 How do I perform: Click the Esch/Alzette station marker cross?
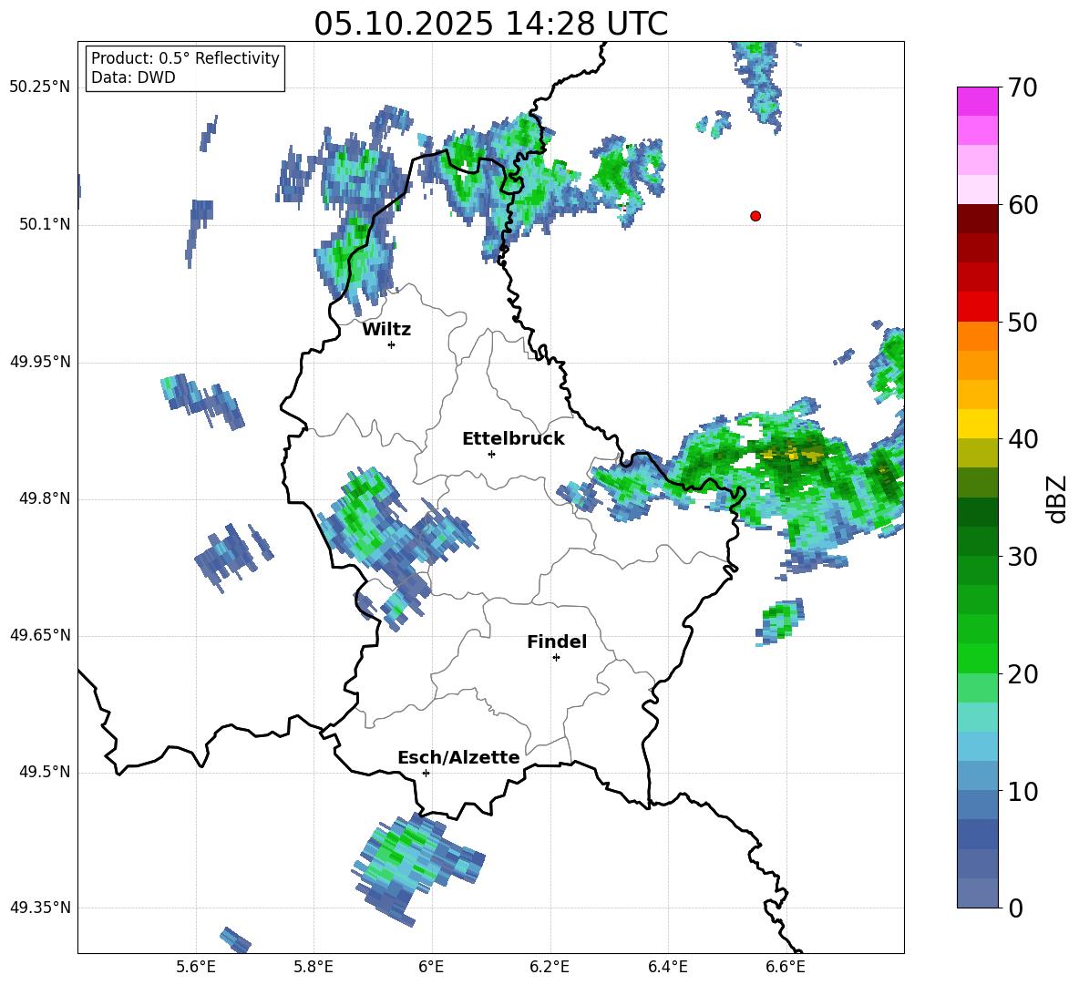point(426,773)
